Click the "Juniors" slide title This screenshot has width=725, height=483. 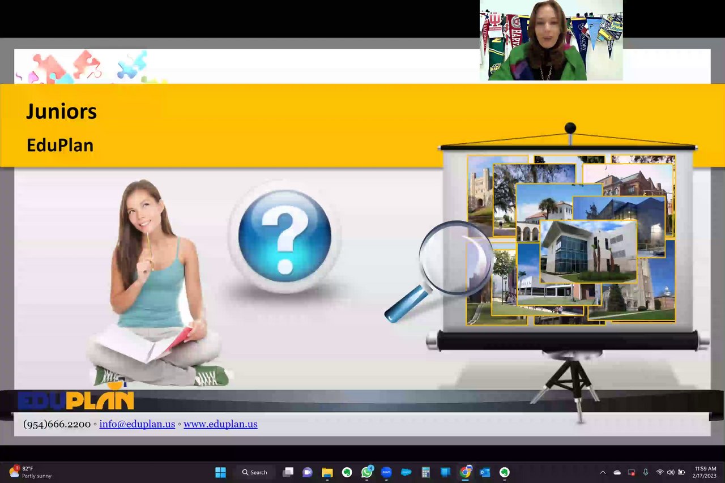61,112
